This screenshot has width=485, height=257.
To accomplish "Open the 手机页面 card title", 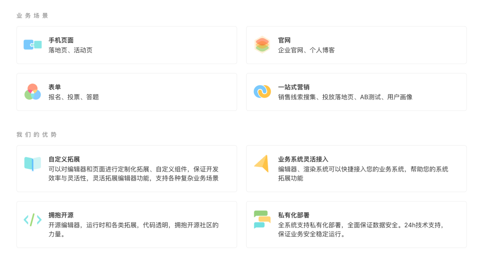I will click(x=61, y=40).
